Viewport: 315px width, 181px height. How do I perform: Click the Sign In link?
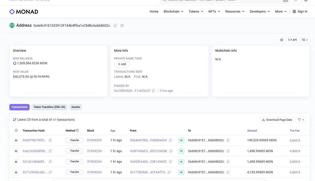[x=300, y=12]
